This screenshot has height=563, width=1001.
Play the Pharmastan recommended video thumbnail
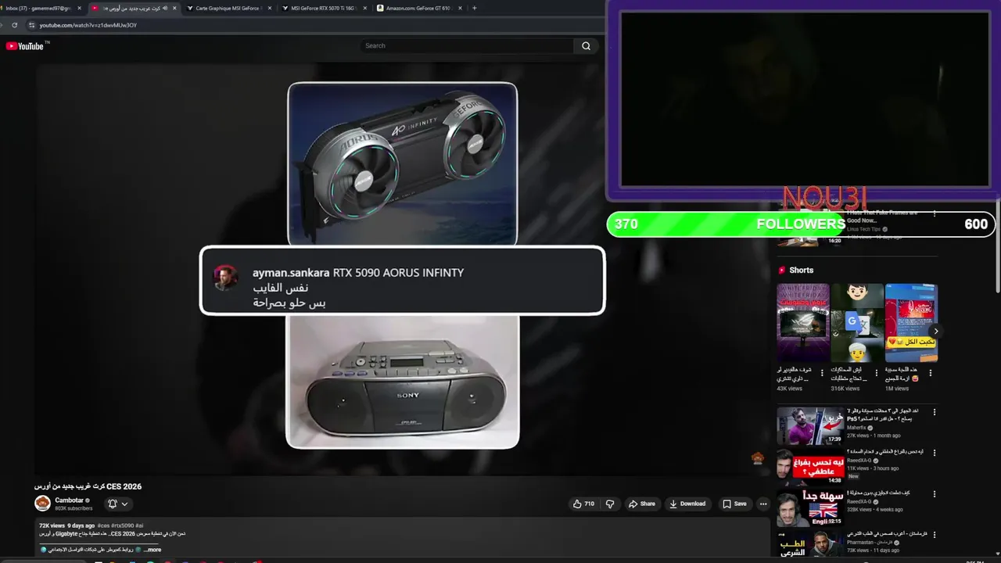tap(810, 544)
